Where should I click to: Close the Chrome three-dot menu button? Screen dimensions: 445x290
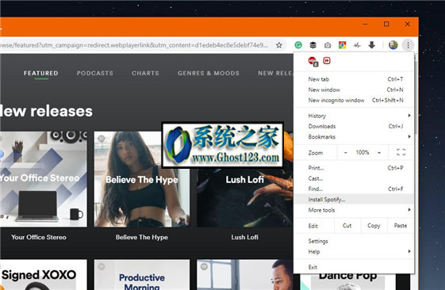click(x=408, y=45)
